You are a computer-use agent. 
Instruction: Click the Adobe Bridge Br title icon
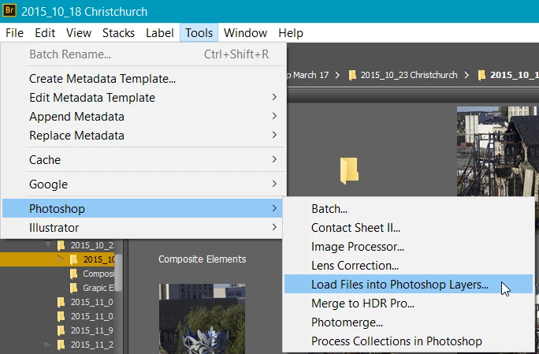(9, 11)
